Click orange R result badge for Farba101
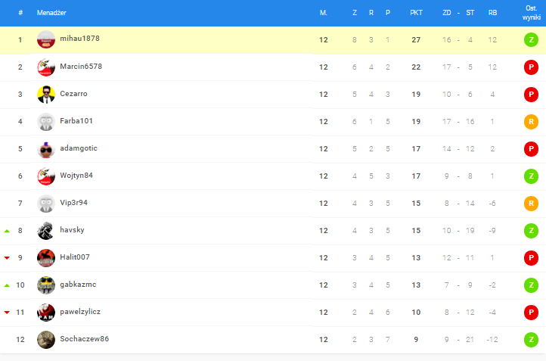This screenshot has height=361, width=546. [531, 122]
